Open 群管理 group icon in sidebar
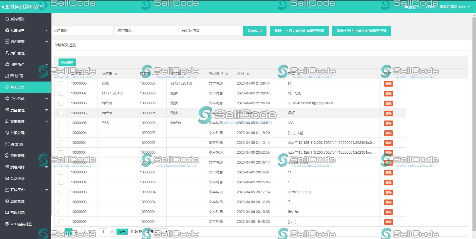Viewport: 476px width, 239px height. 7,76
